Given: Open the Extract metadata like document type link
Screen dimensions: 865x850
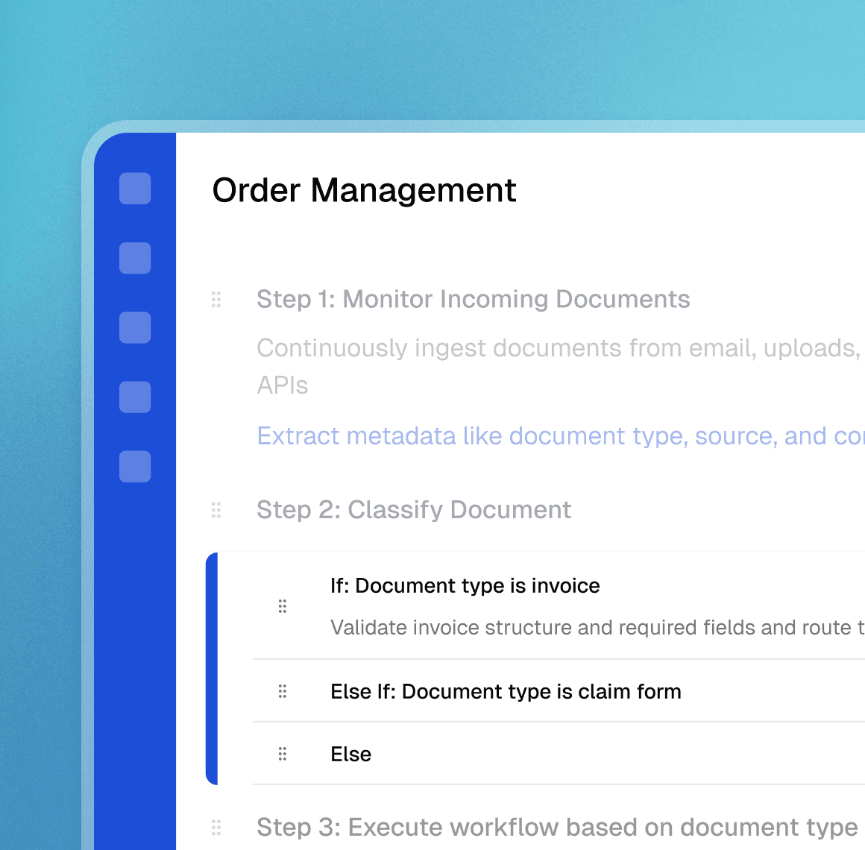Looking at the screenshot, I should pos(561,436).
